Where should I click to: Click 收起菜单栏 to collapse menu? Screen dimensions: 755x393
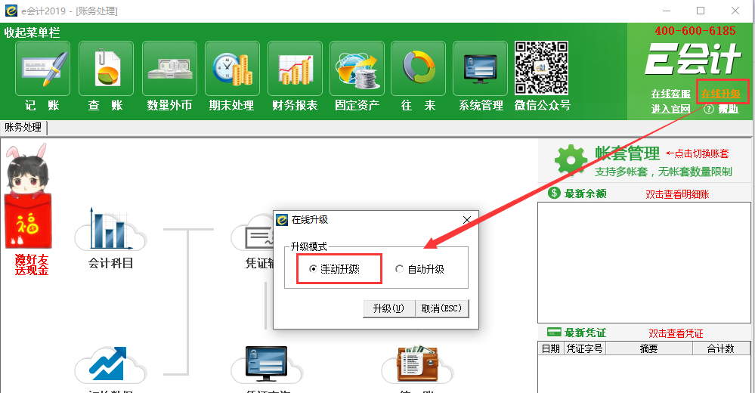(32, 32)
